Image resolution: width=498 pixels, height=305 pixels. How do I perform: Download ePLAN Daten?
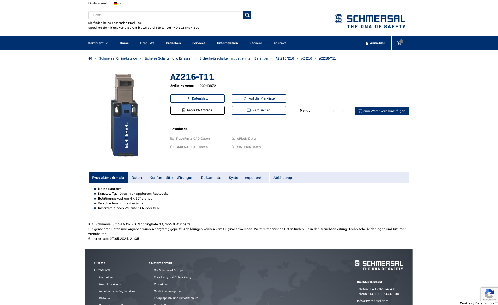244,139
